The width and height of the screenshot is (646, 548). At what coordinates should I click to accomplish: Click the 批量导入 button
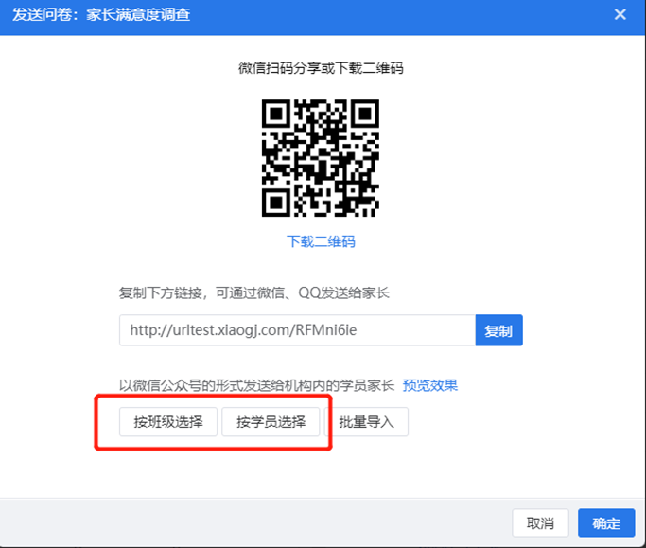pos(366,422)
